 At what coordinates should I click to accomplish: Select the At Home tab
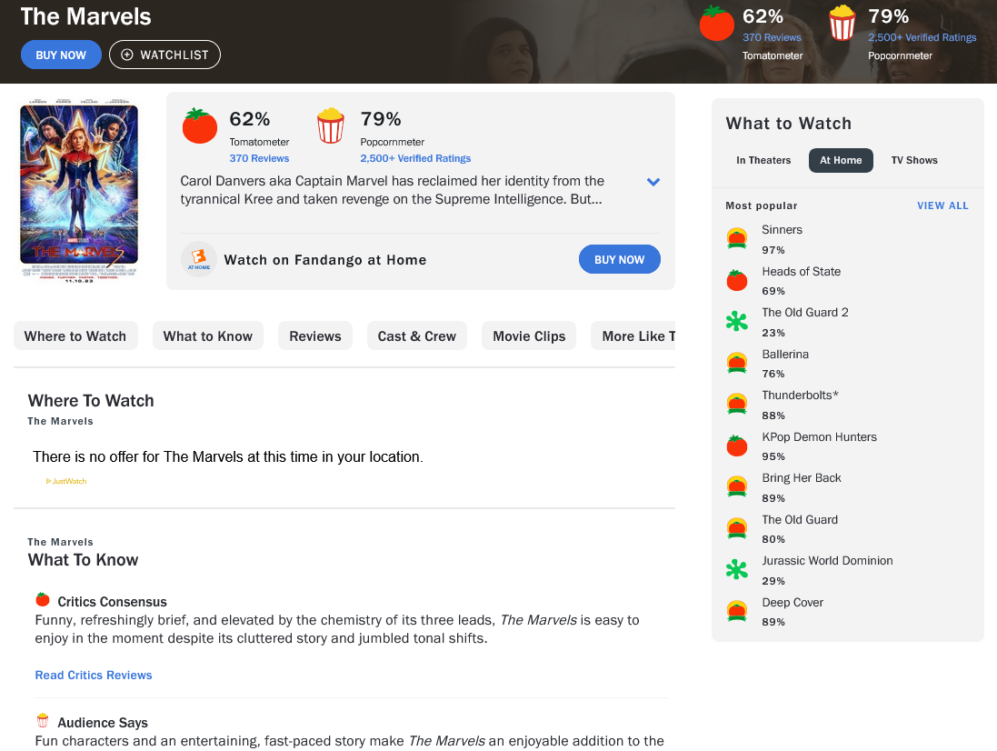click(841, 160)
